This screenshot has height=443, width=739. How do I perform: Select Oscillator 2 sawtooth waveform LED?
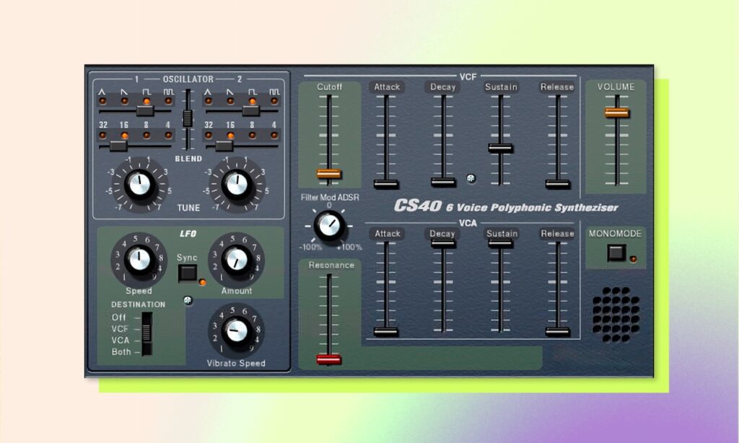[230, 101]
